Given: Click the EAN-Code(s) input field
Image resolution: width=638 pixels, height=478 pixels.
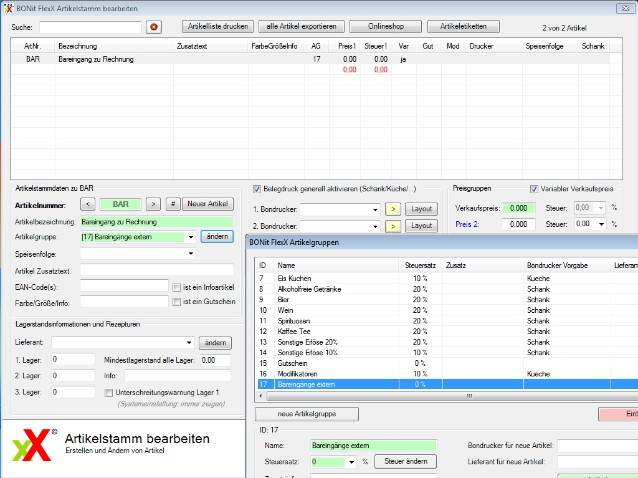Looking at the screenshot, I should pos(124,286).
